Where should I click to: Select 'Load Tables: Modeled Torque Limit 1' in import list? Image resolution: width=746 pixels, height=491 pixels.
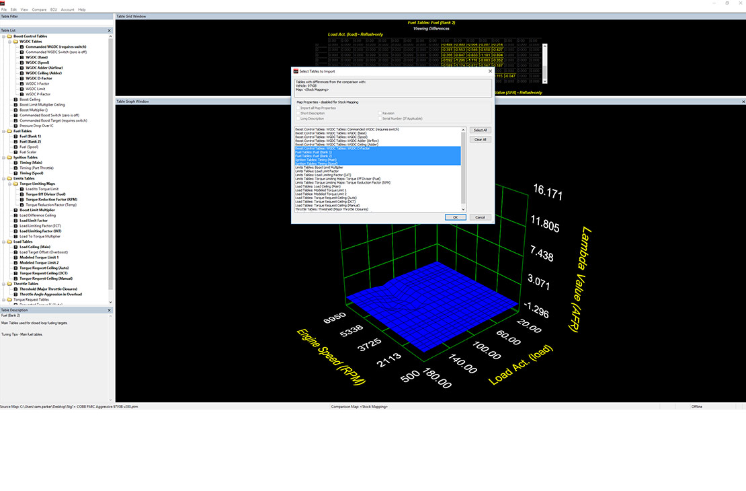tap(378, 190)
